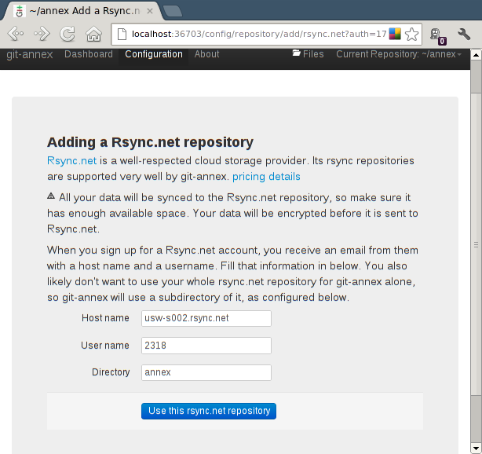Viewport: 482px width, 454px height.
Task: Click the git-annex brand link
Action: coord(30,54)
